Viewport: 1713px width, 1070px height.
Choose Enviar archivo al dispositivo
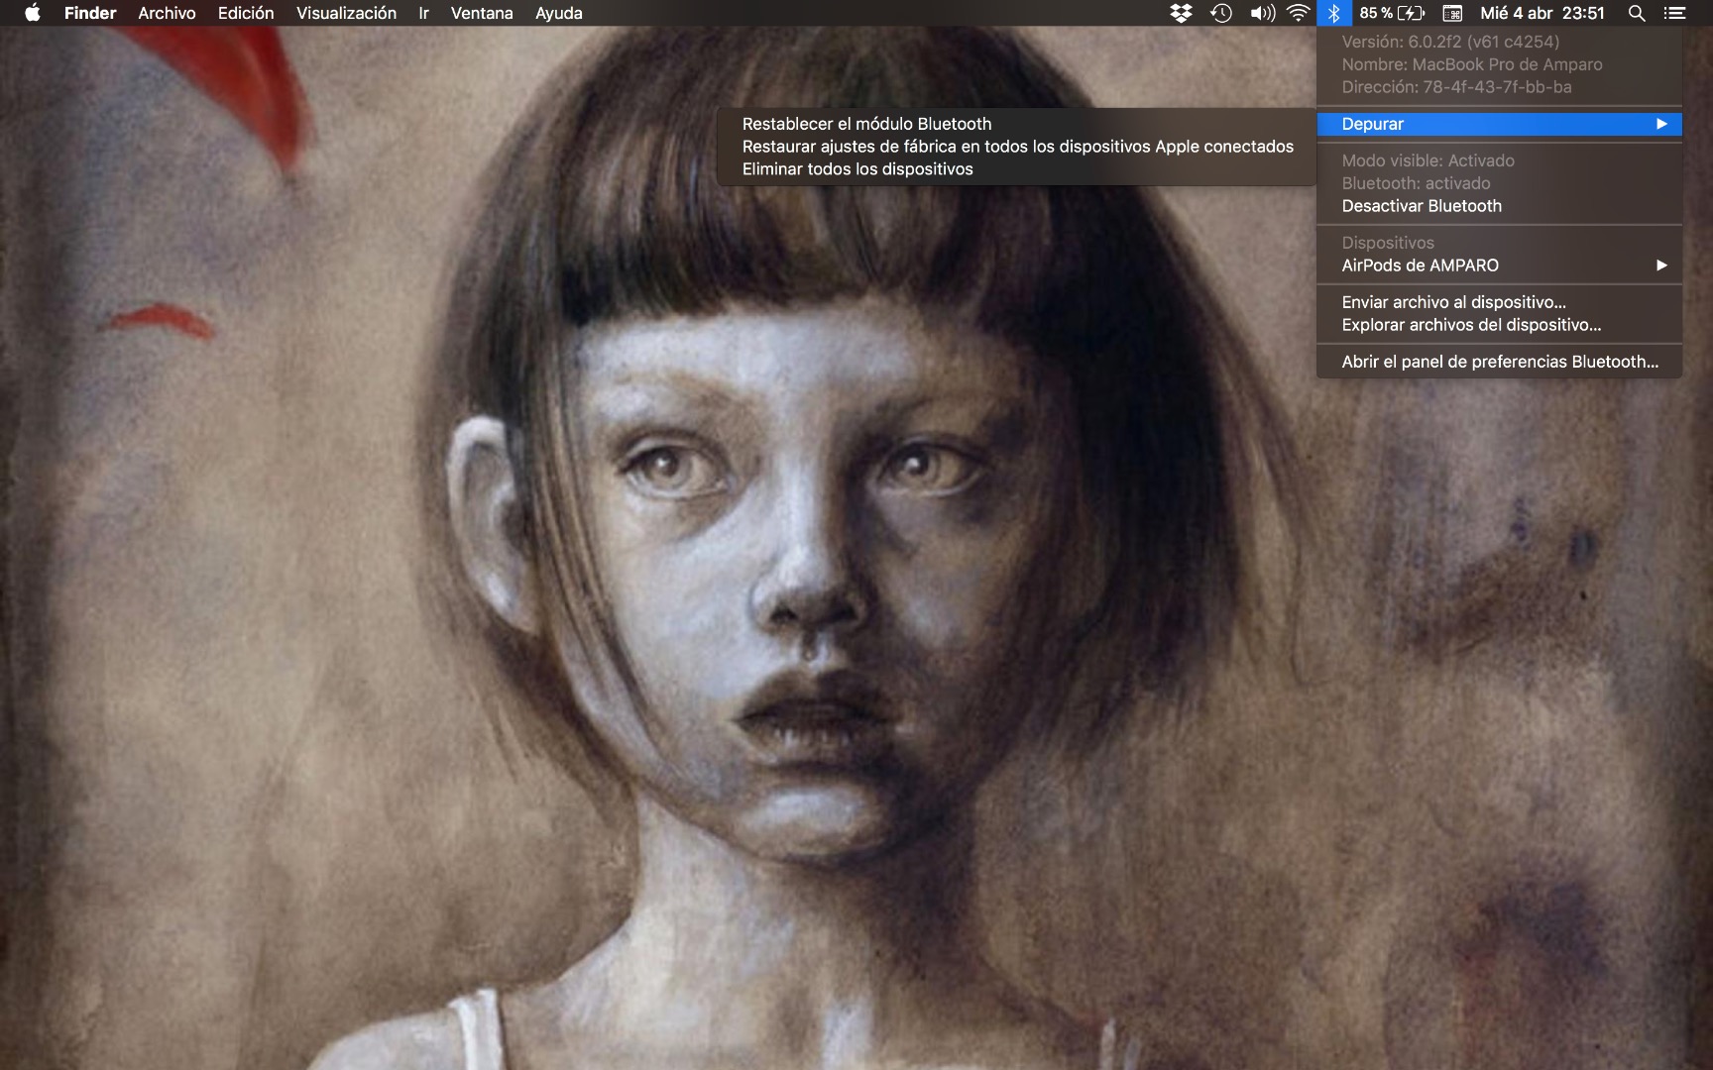tap(1499, 302)
